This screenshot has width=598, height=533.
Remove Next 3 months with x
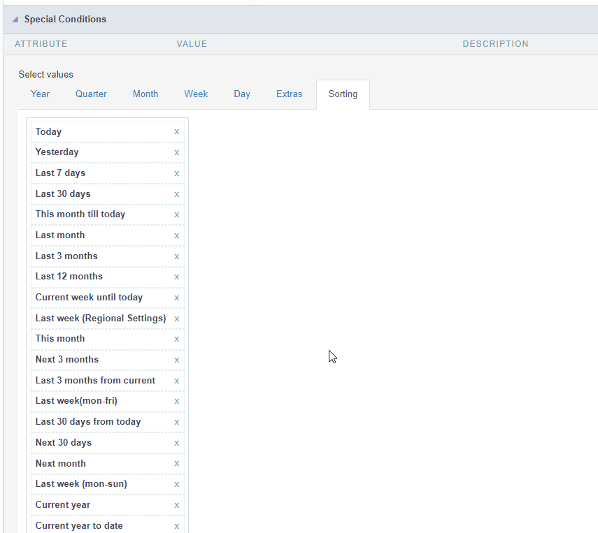coord(176,360)
